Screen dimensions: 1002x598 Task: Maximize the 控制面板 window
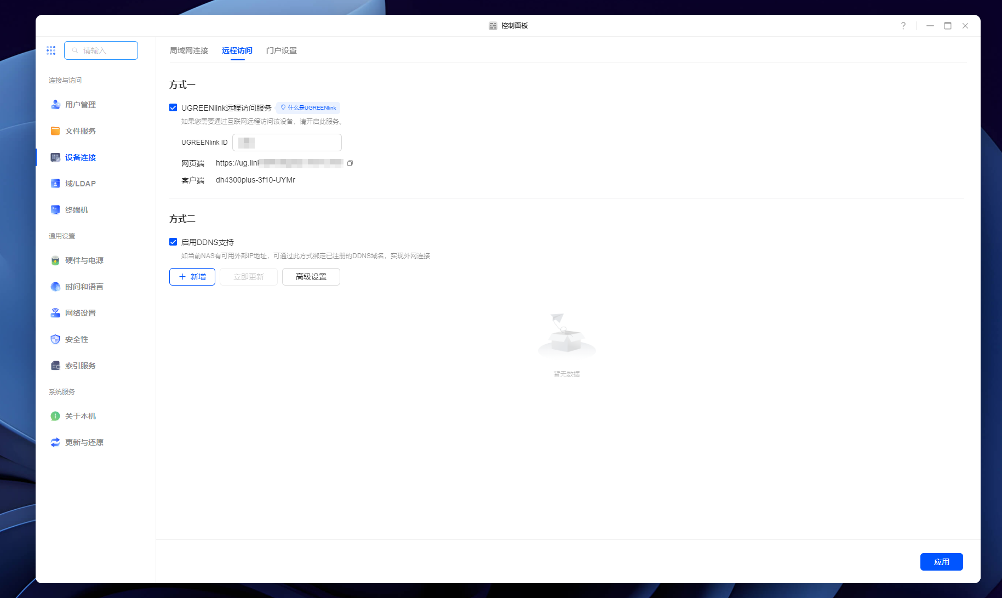948,26
